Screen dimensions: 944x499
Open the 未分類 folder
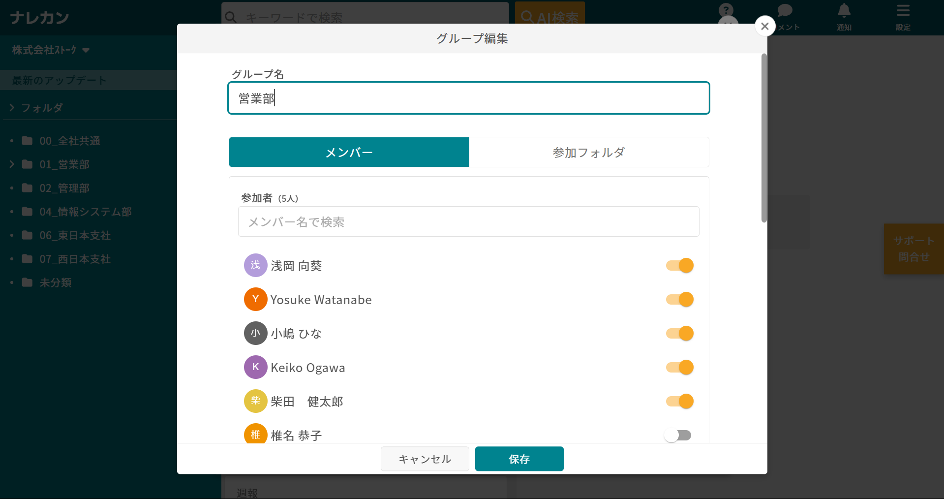[x=56, y=282]
